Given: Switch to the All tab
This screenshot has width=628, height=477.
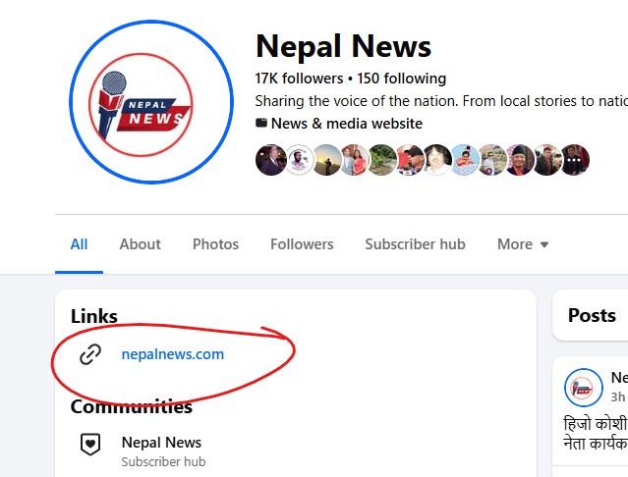Looking at the screenshot, I should (x=79, y=244).
